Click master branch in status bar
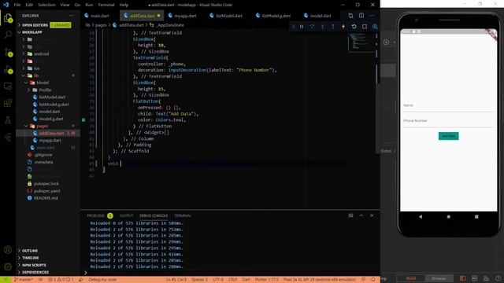Image resolution: width=504 pixels, height=283 pixels. tap(24, 280)
